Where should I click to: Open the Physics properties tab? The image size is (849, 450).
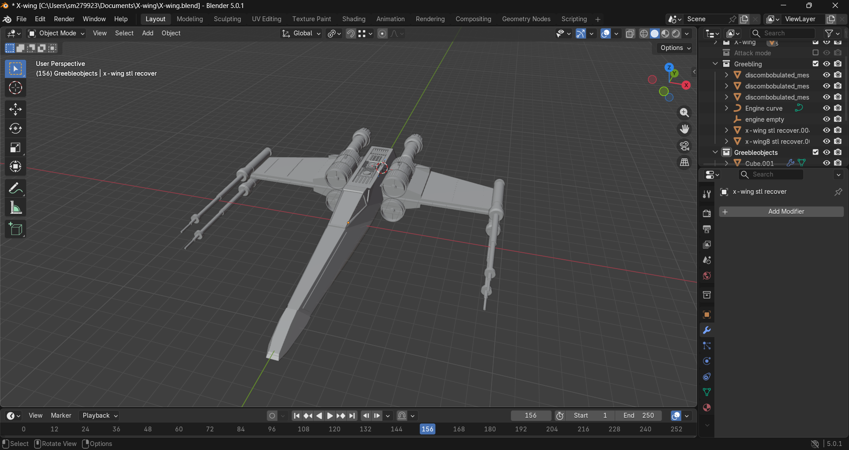click(707, 361)
